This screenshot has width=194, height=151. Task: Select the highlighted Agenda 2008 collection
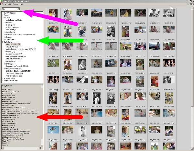(13, 44)
